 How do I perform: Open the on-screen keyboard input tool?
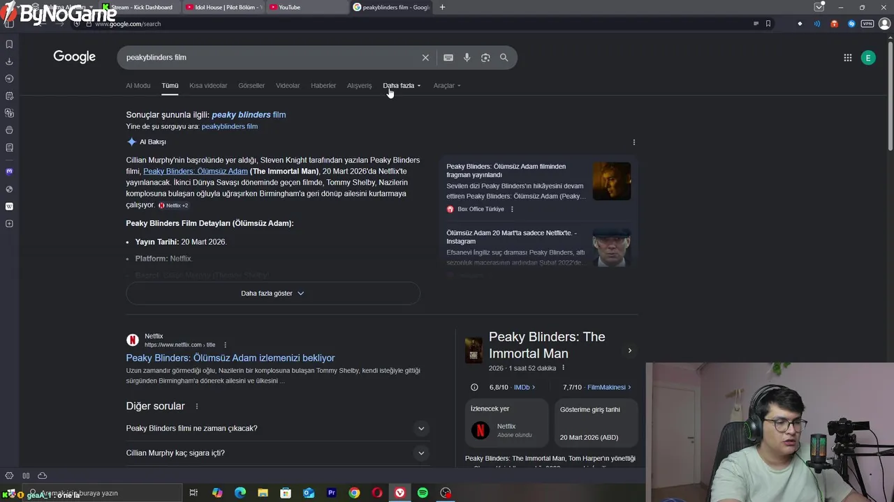(448, 58)
